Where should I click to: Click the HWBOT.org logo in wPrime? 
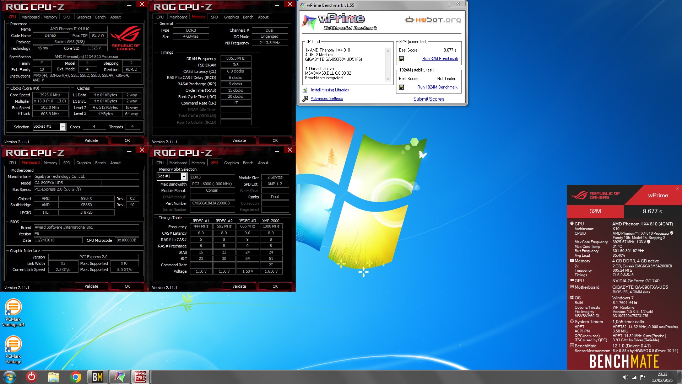tap(433, 20)
